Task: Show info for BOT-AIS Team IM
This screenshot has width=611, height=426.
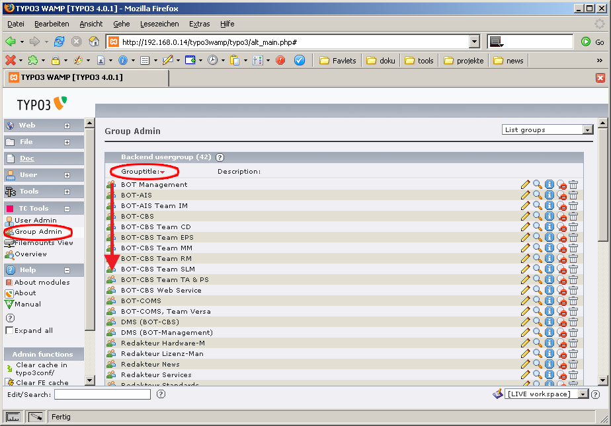Action: (x=550, y=205)
